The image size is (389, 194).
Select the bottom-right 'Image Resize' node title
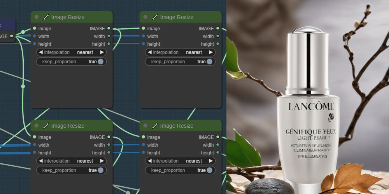[x=177, y=126]
